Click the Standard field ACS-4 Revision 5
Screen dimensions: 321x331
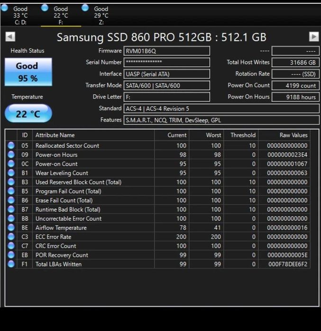click(x=221, y=108)
